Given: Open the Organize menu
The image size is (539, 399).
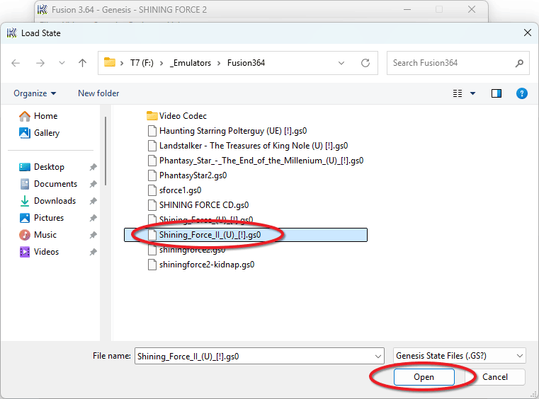Looking at the screenshot, I should pyautogui.click(x=35, y=93).
